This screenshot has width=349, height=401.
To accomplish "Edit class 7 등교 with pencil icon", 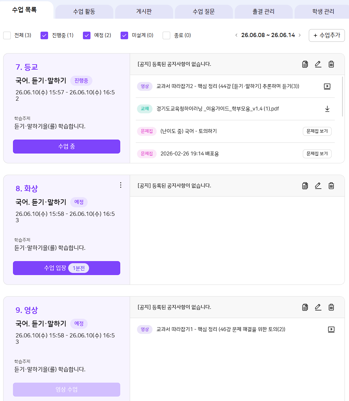I will [x=318, y=64].
